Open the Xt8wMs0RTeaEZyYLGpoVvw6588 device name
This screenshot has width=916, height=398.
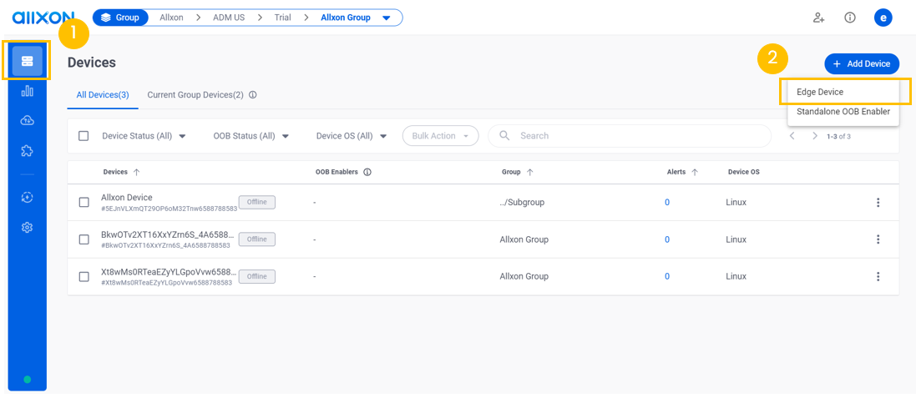tap(168, 272)
